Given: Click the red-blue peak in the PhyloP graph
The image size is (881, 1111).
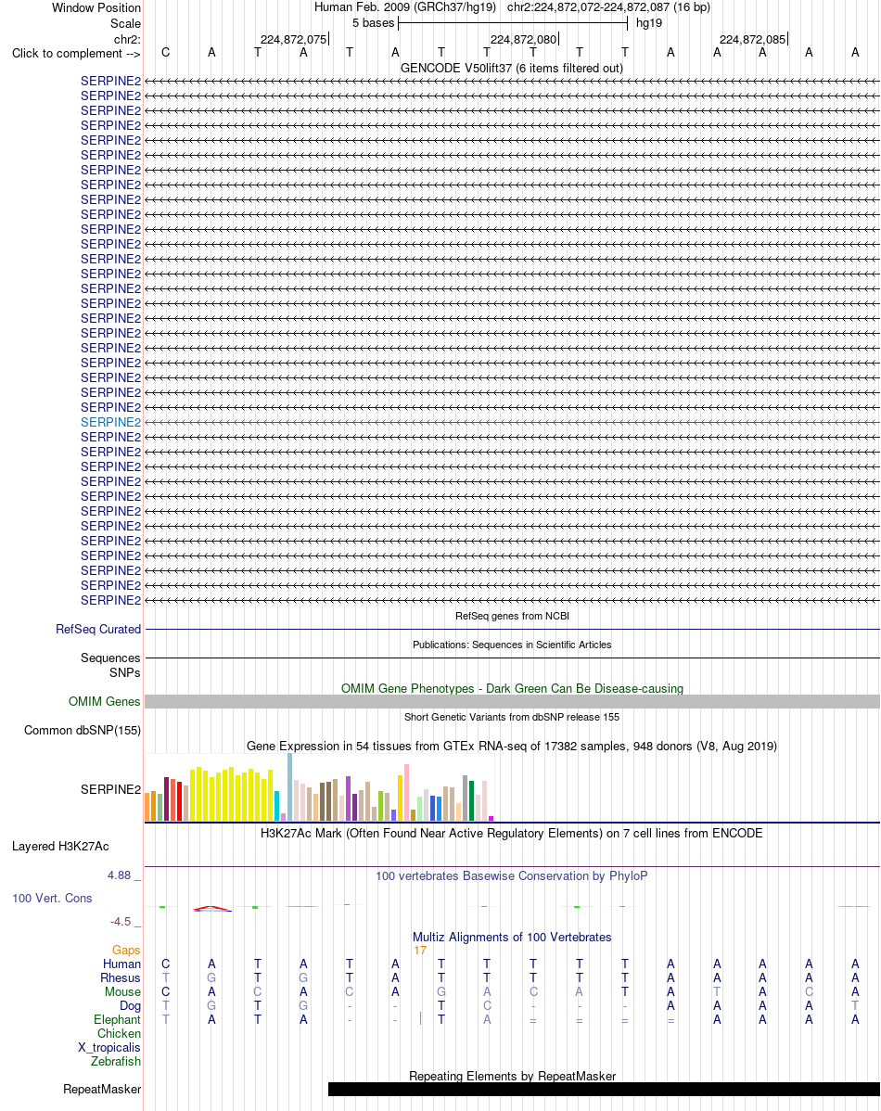Looking at the screenshot, I should pyautogui.click(x=212, y=908).
